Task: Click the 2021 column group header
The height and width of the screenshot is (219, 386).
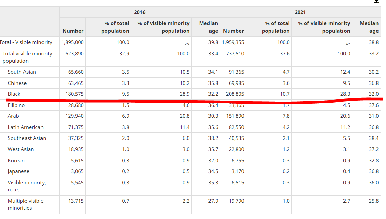Action: tap(300, 12)
